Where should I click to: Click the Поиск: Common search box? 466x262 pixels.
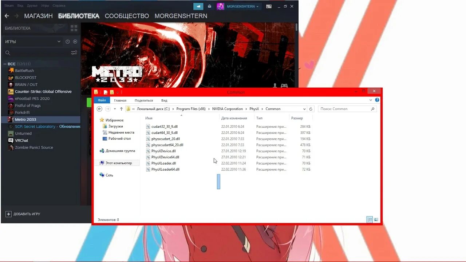[347, 109]
